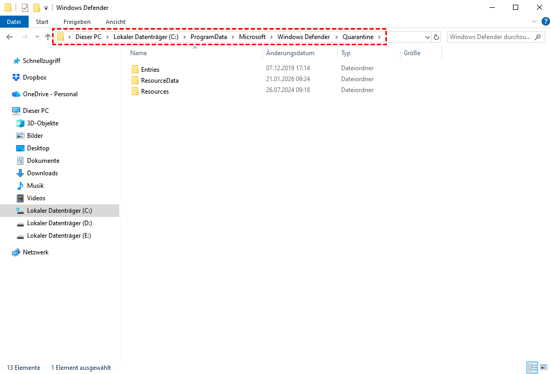Open recent locations dropdown arrow
Viewport: 551px width, 374px height.
coord(37,37)
